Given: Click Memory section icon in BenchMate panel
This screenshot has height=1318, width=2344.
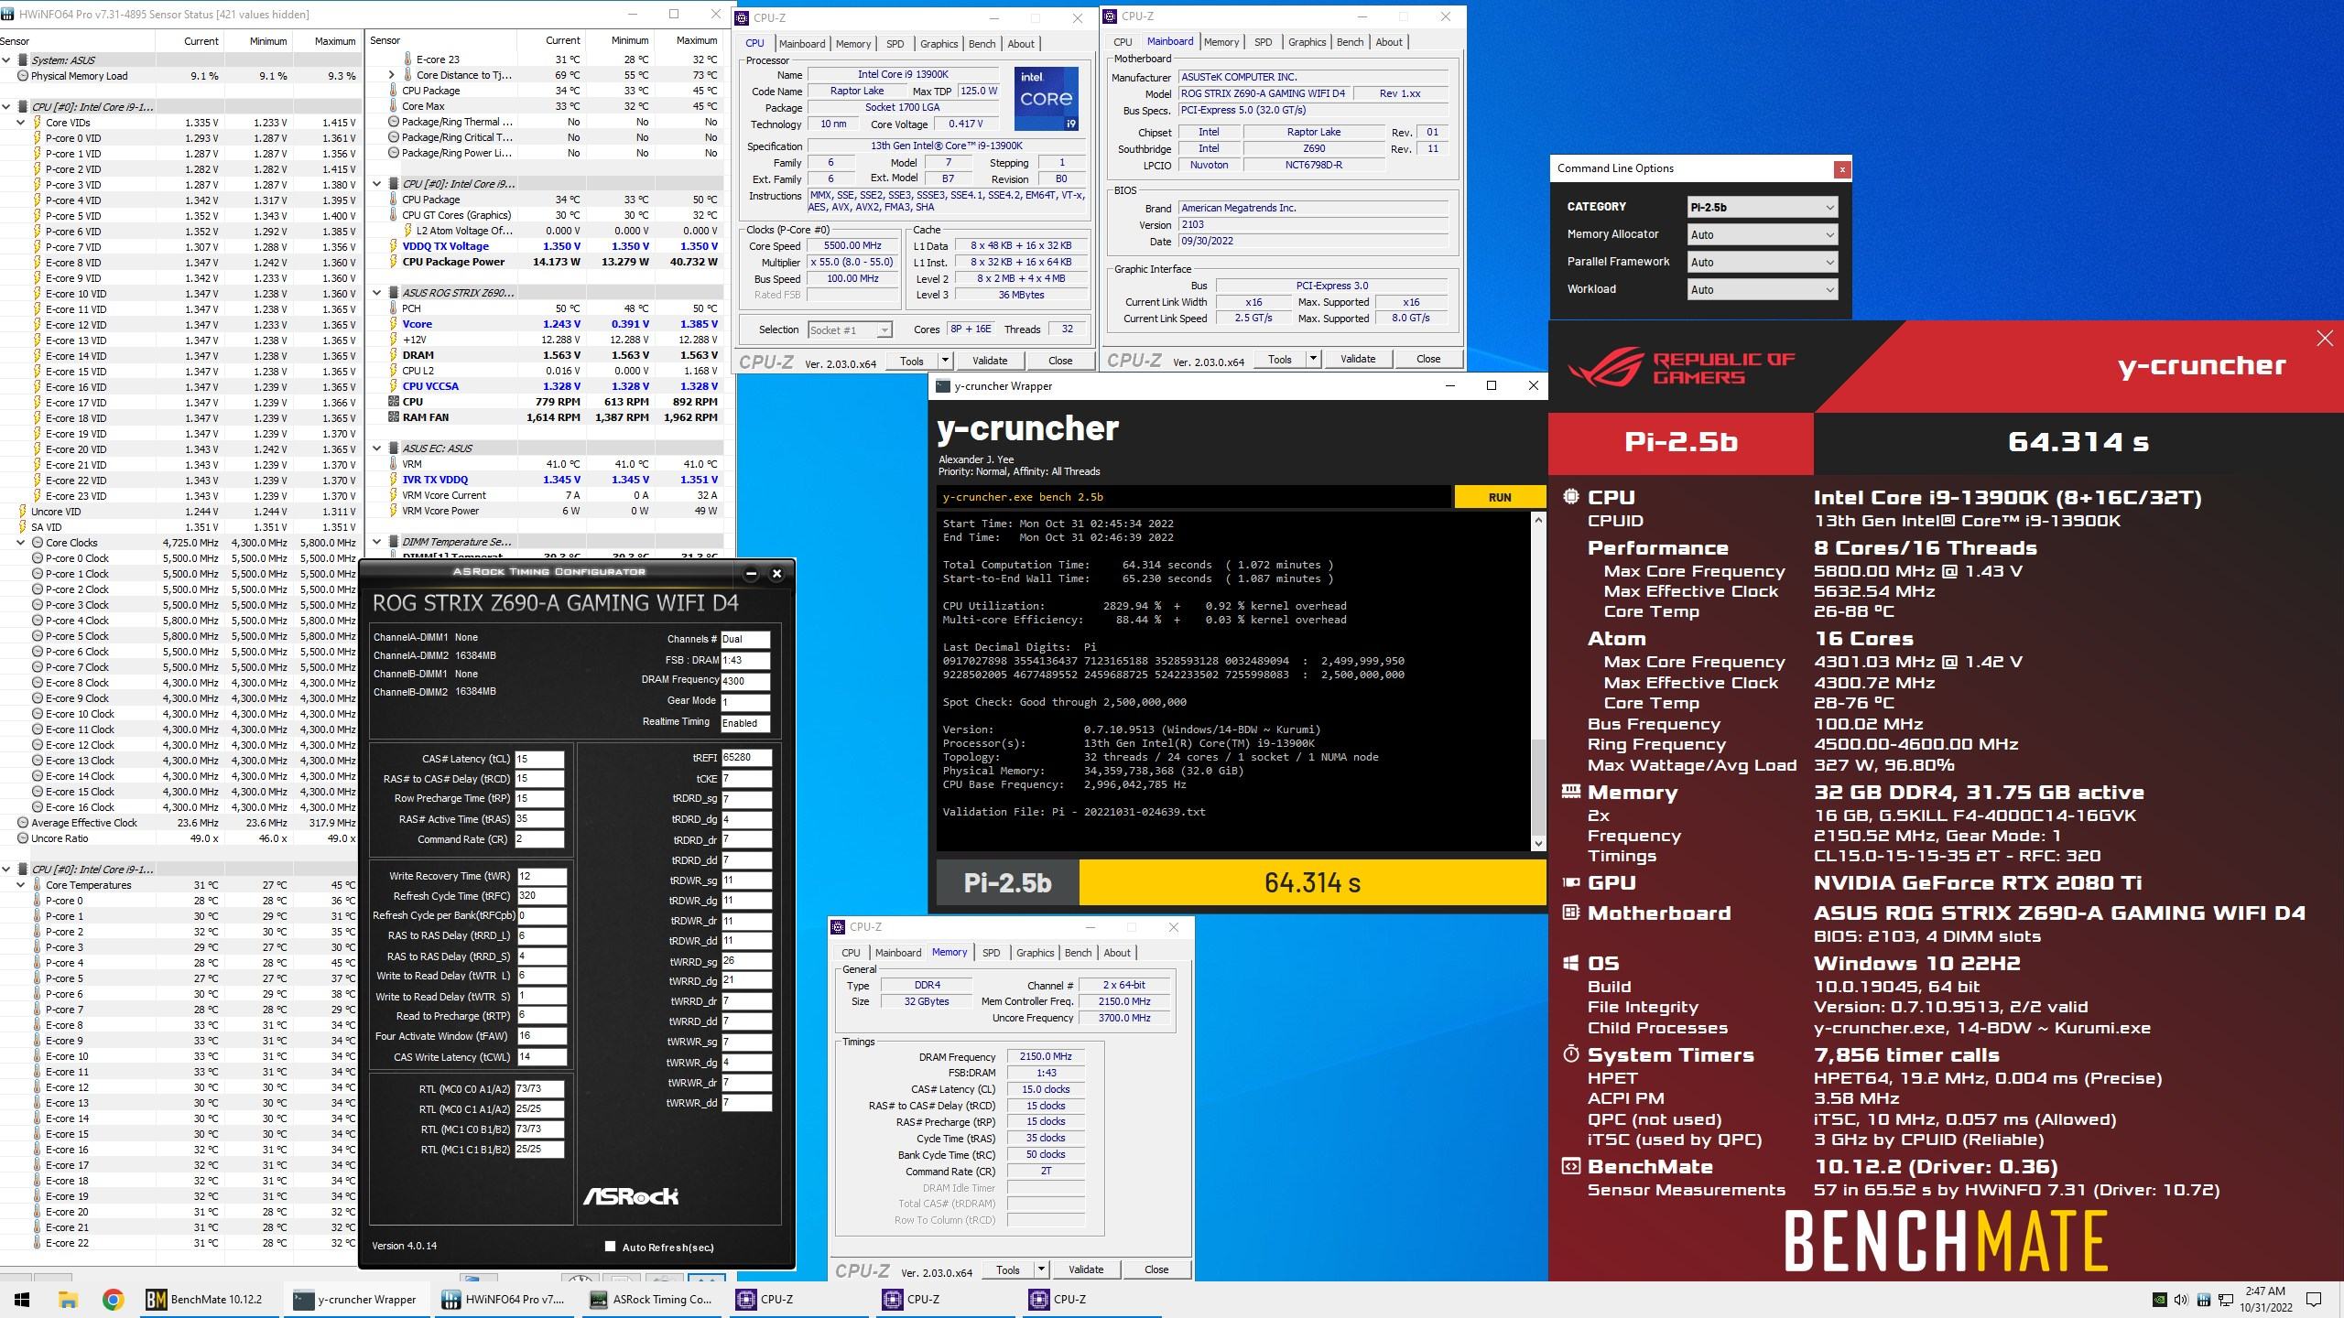Looking at the screenshot, I should [1571, 791].
